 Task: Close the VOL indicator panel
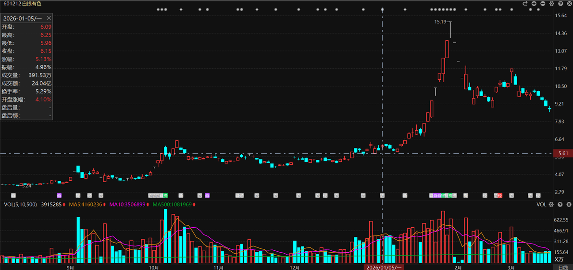569,204
